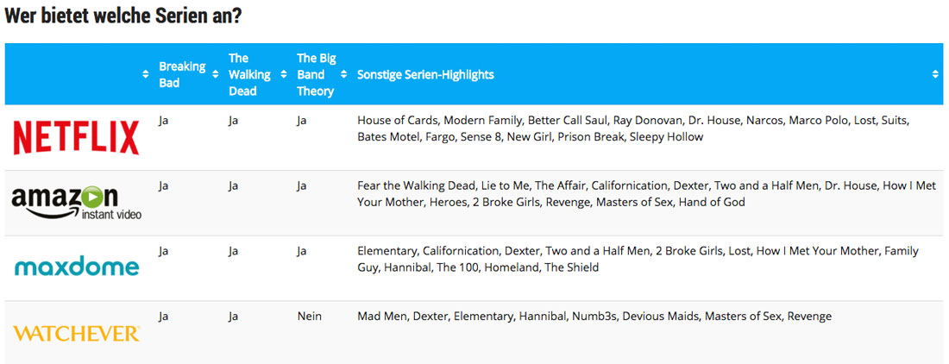Sort table by The Walking Dead arrows

(283, 75)
